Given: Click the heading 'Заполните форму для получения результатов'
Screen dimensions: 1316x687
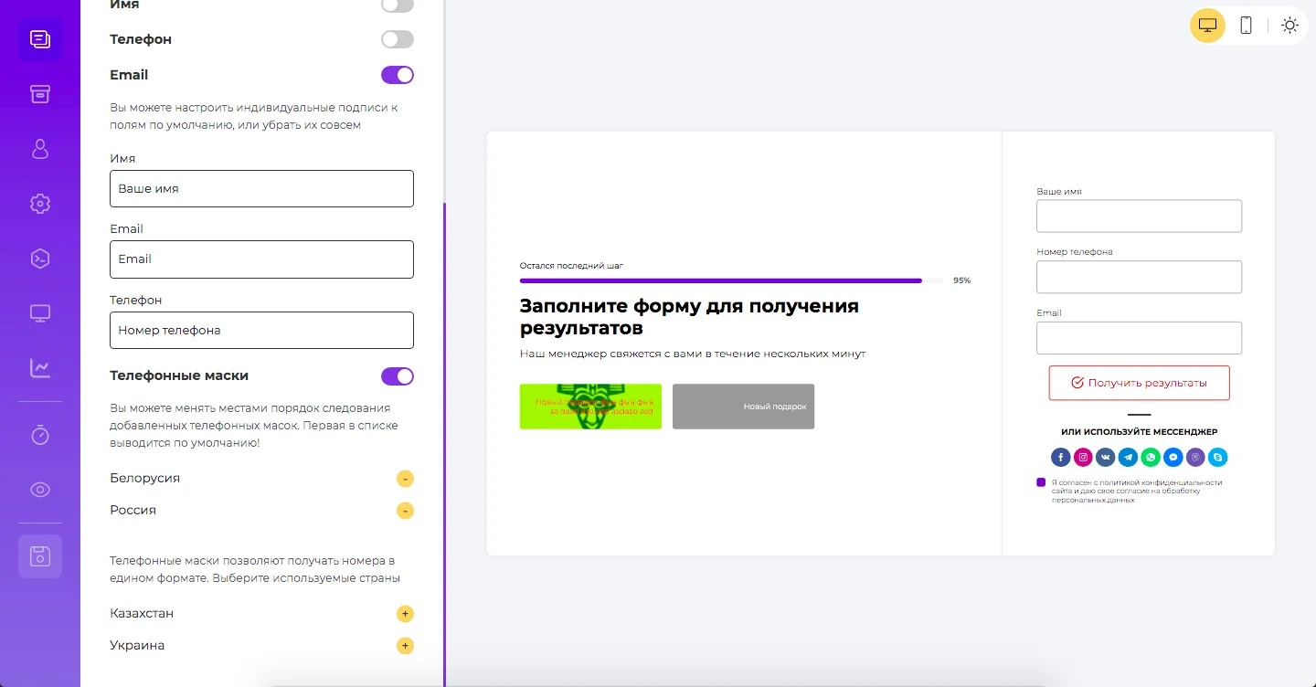Looking at the screenshot, I should coord(689,317).
